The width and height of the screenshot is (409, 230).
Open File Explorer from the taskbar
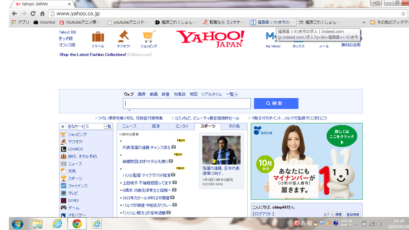coord(38,224)
